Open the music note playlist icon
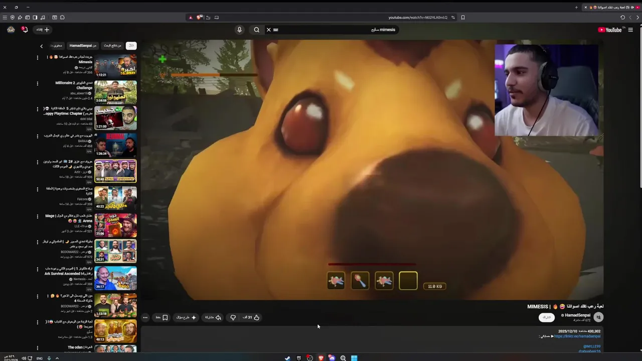Viewport: 642px width, 361px height. 43,18
